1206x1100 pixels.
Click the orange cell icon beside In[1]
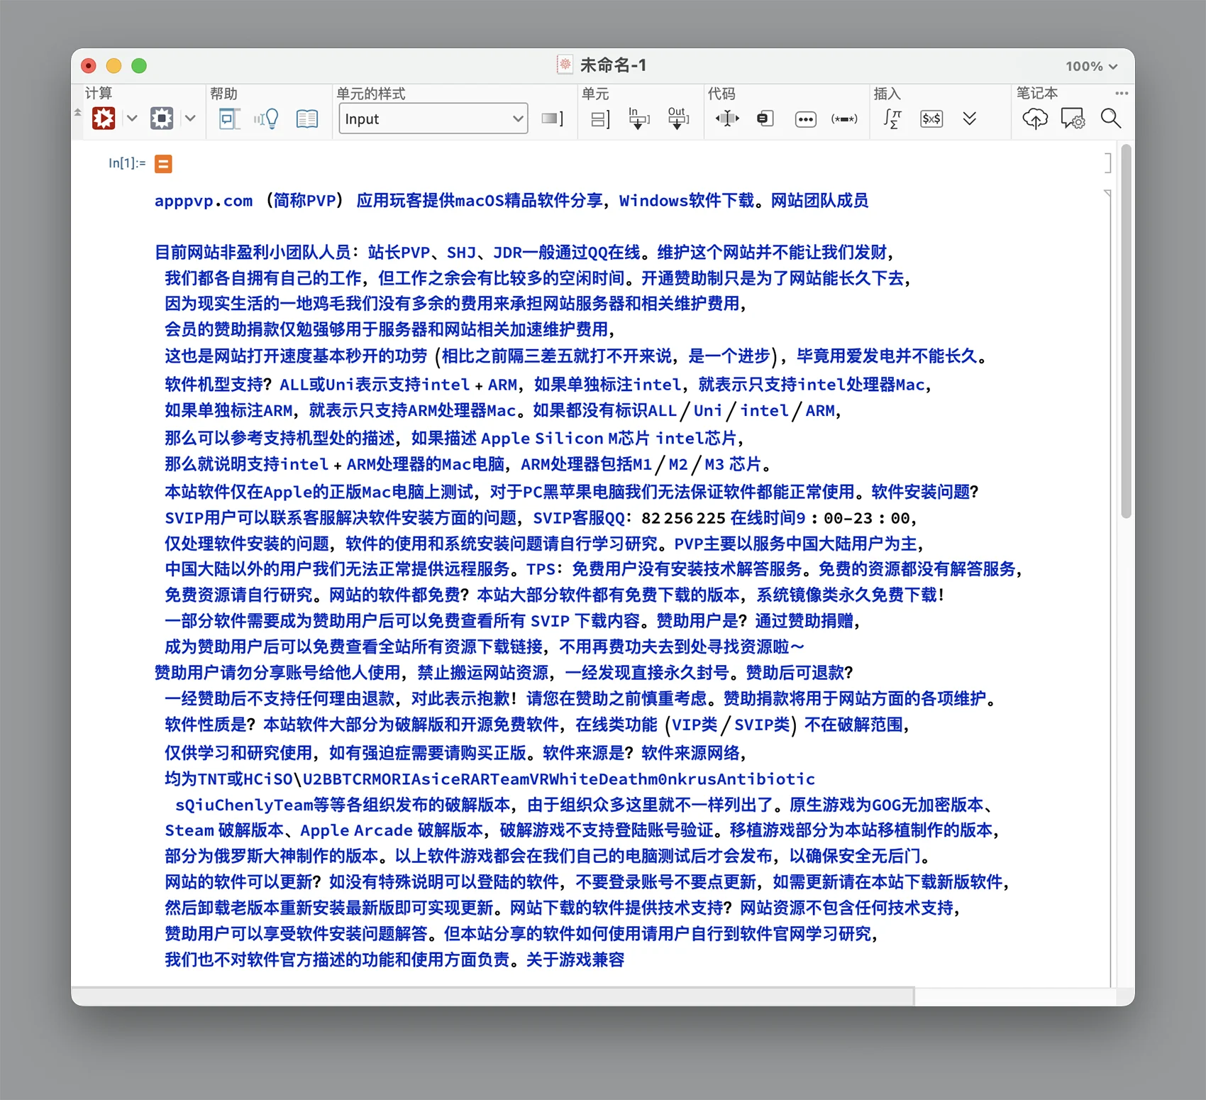click(163, 164)
